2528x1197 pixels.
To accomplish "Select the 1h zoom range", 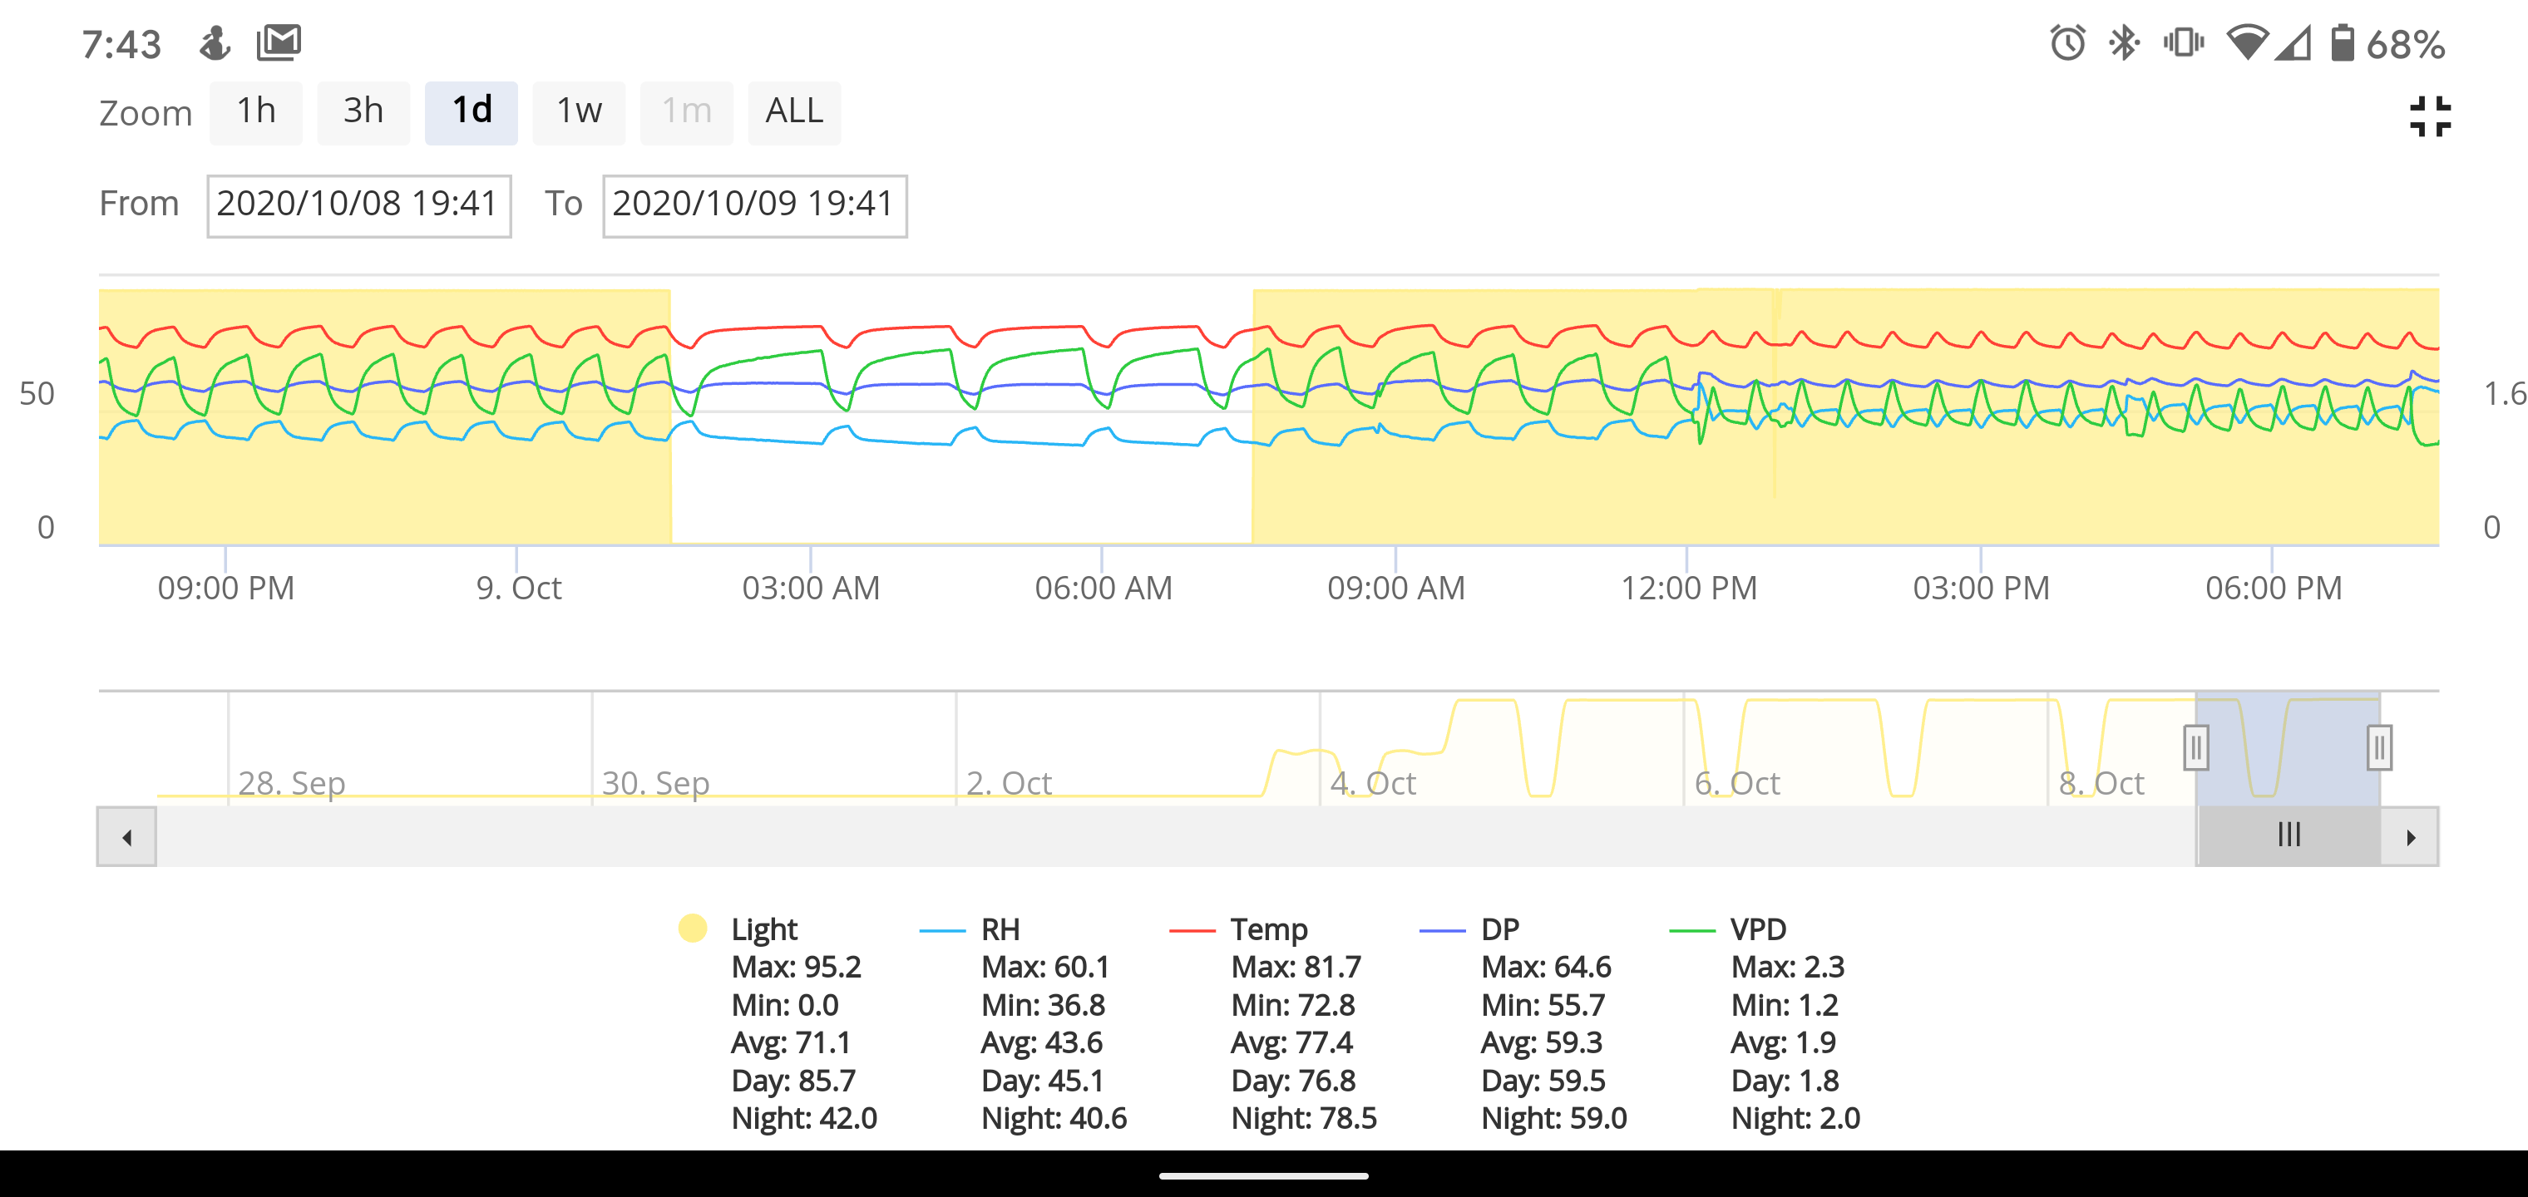I will click(x=256, y=112).
